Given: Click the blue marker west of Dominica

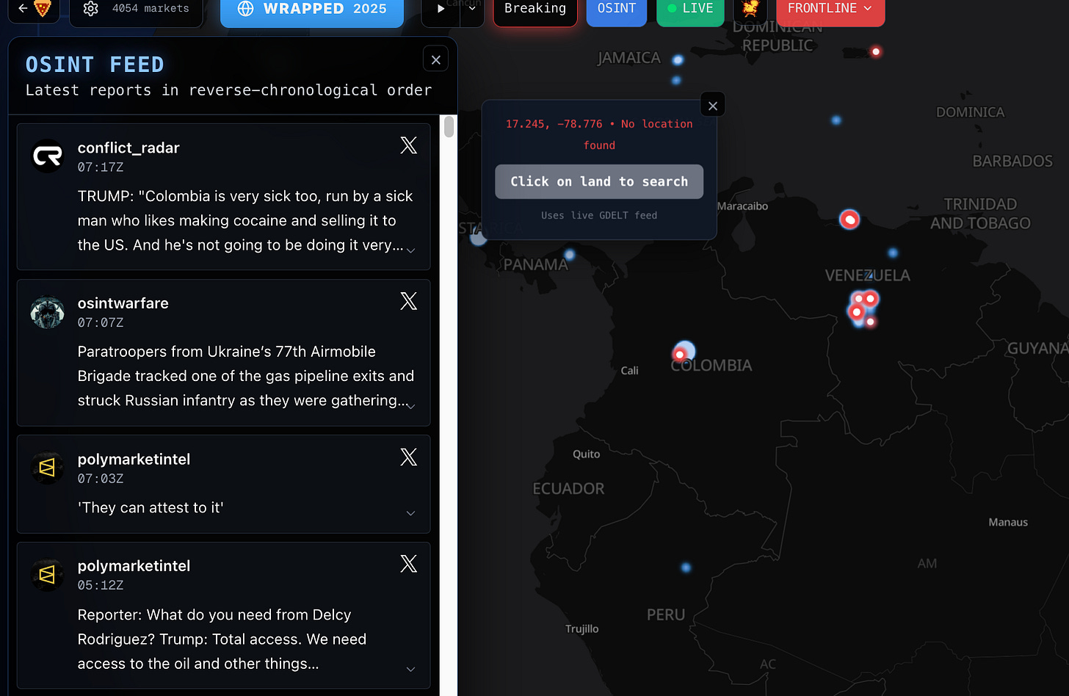Looking at the screenshot, I should click(836, 120).
